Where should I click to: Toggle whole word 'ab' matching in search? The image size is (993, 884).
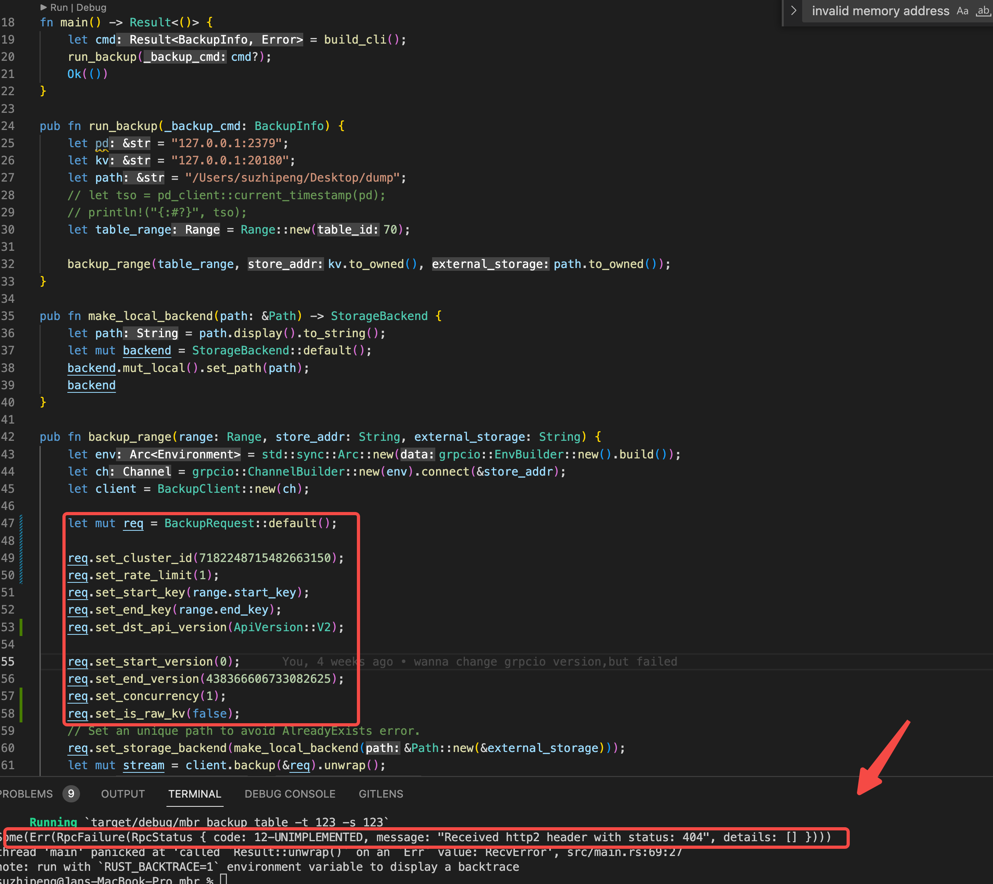983,11
